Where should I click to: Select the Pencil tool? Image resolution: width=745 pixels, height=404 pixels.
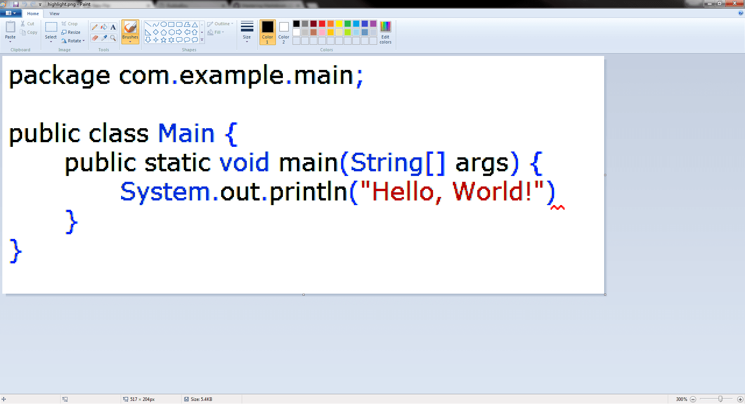pyautogui.click(x=95, y=27)
